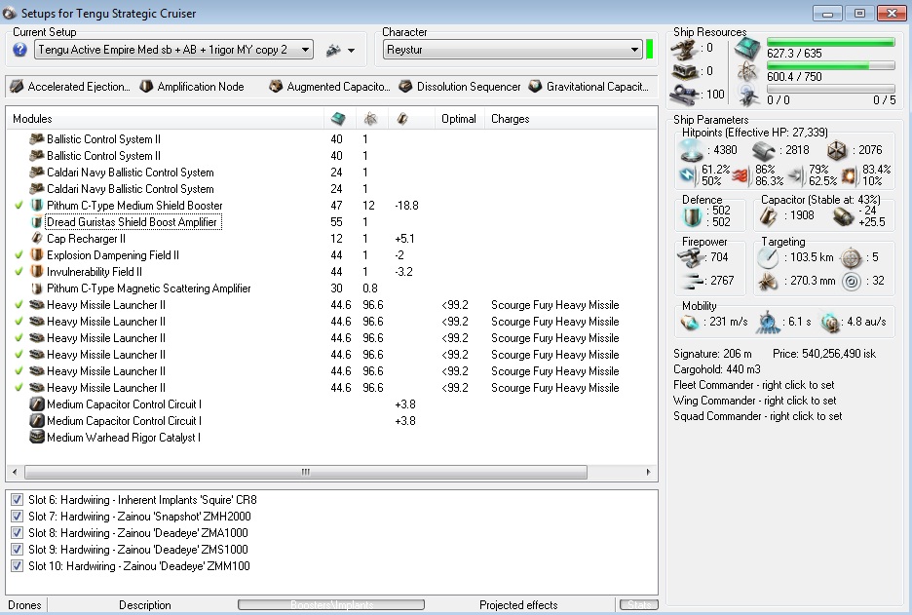Viewport: 912px width, 615px height.
Task: Click the powergrid resource icon beside 600.4 / 750
Action: pyautogui.click(x=747, y=73)
